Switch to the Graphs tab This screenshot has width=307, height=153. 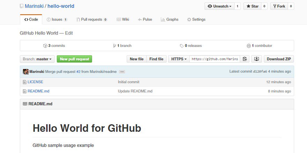(x=170, y=19)
